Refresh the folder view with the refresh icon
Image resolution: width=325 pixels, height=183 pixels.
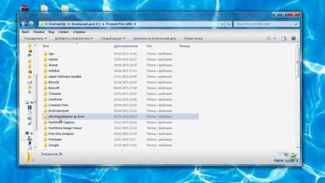tap(229, 24)
